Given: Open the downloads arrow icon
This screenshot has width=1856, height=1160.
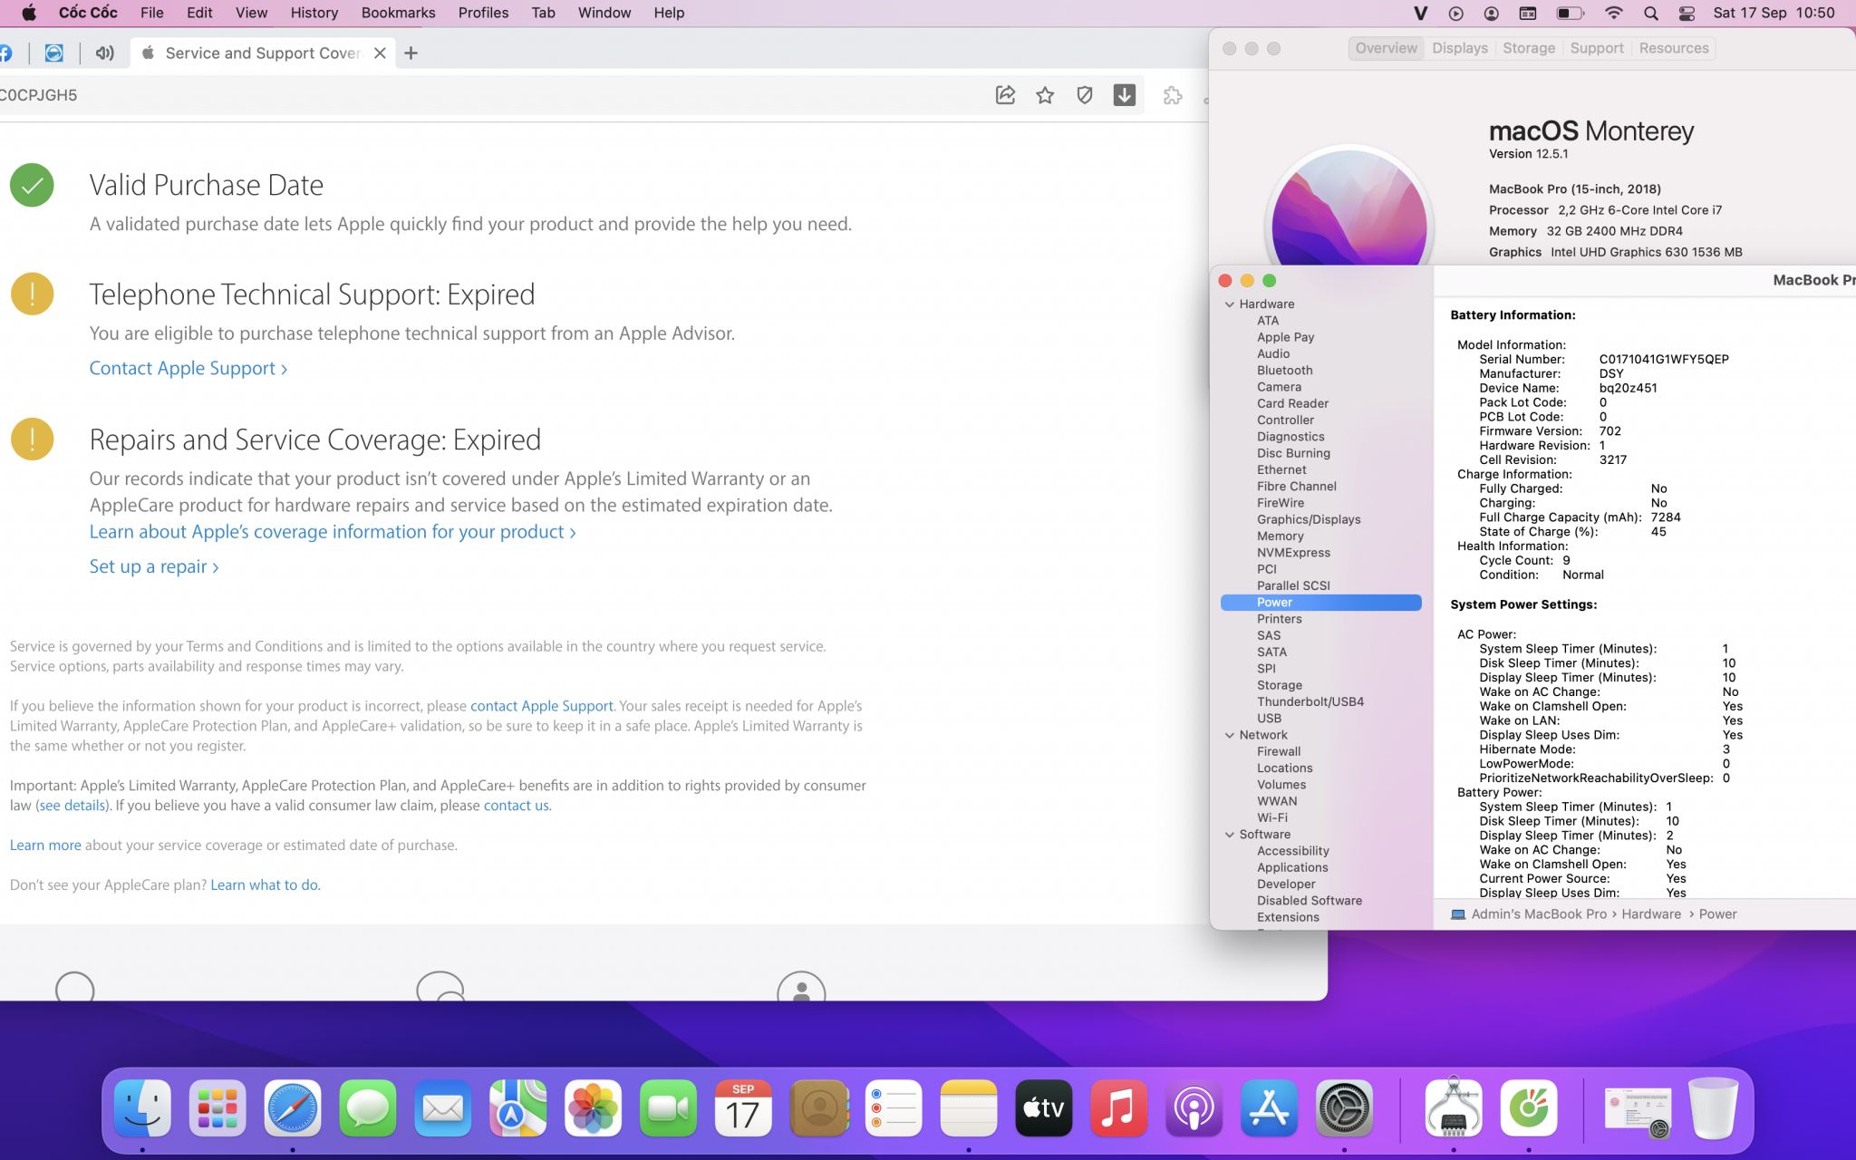Looking at the screenshot, I should 1124,95.
